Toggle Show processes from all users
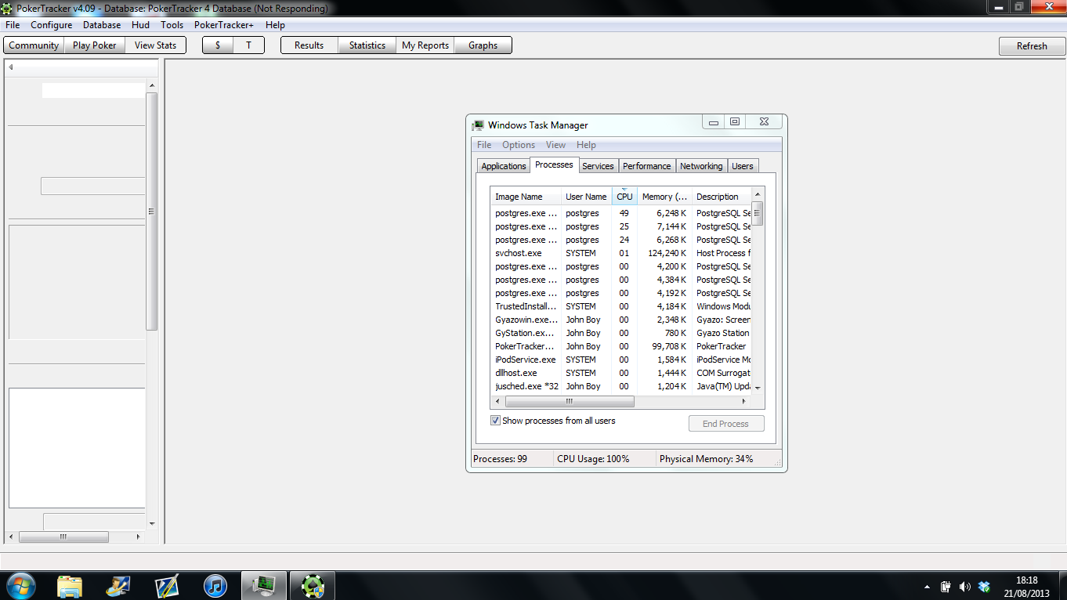1067x600 pixels. (495, 421)
